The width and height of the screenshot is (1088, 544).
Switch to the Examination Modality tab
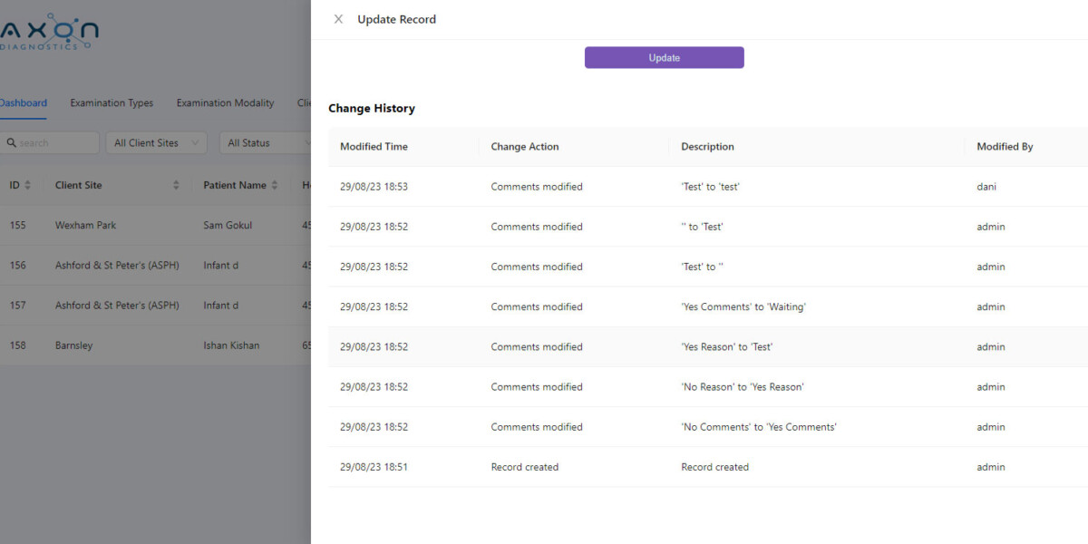coord(225,102)
